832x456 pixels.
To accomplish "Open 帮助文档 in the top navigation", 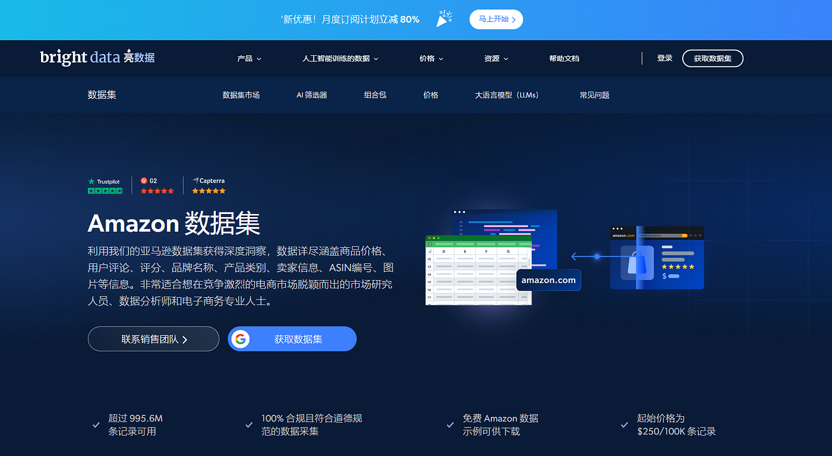I will [x=564, y=58].
